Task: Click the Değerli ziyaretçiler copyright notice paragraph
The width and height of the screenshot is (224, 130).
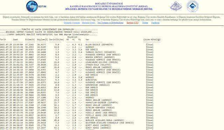Action: 112,18
